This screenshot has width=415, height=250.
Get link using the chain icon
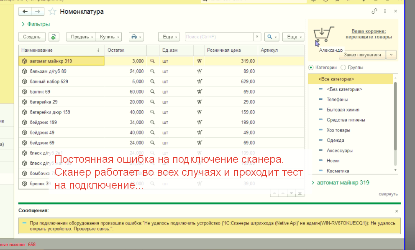coord(374,11)
